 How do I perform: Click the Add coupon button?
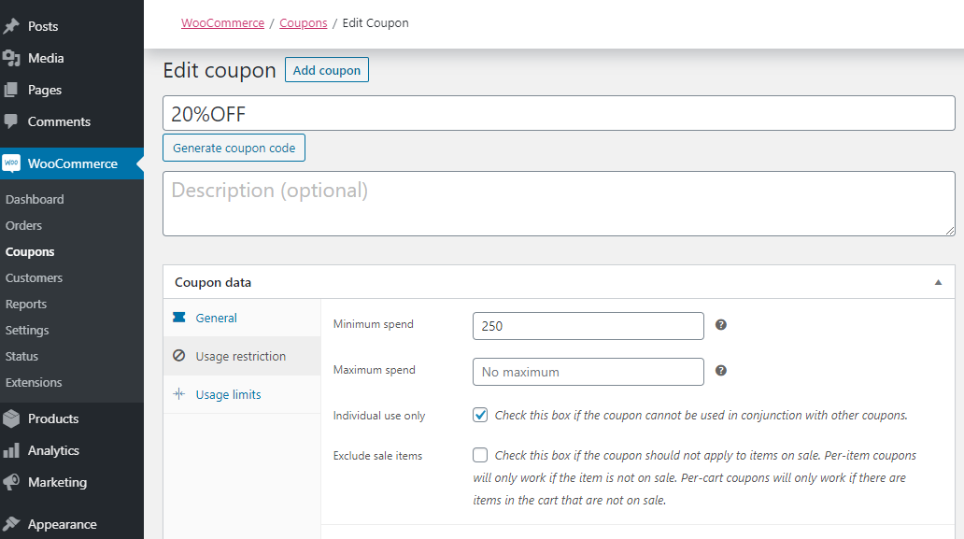(326, 70)
